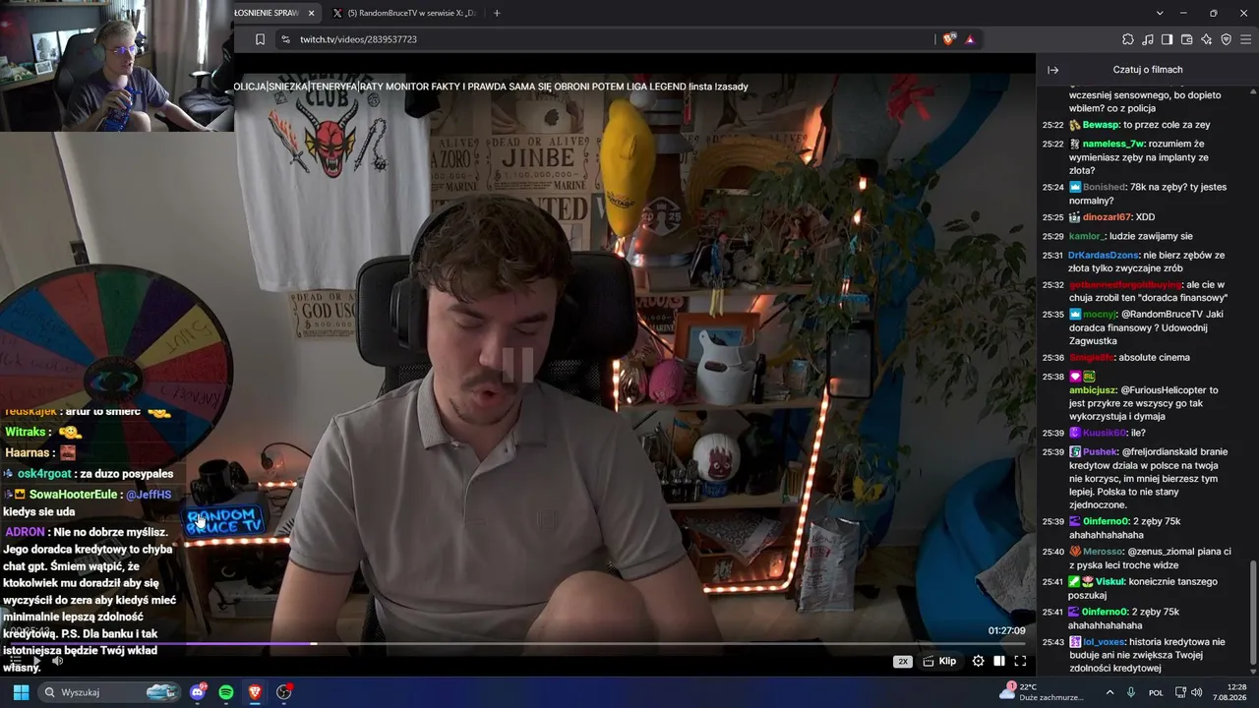Jump to the 25:22 Bewasp chat timestamp
This screenshot has width=1259, height=708.
(x=1052, y=125)
